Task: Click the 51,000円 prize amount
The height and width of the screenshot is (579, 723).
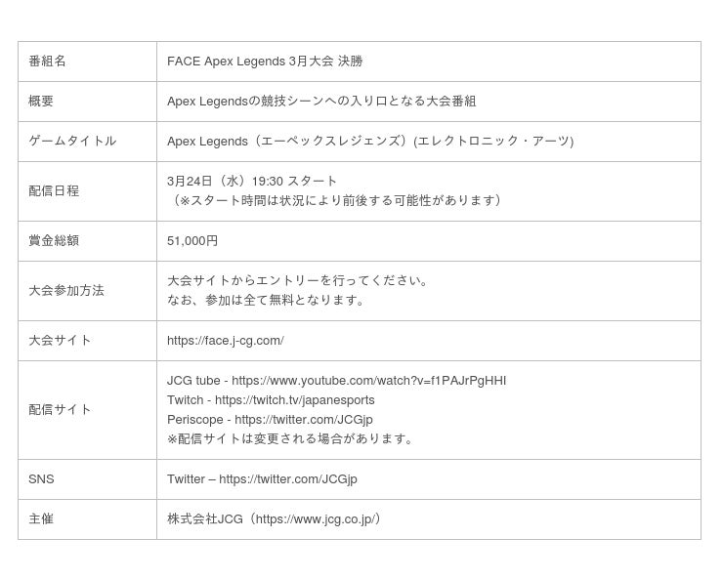Action: coord(192,241)
